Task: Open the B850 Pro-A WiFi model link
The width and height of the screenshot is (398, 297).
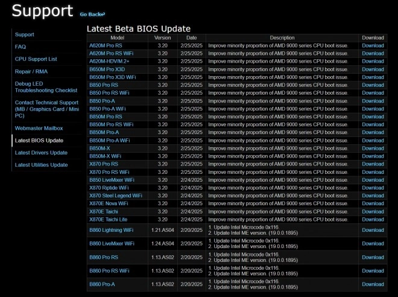Action: click(x=107, y=109)
